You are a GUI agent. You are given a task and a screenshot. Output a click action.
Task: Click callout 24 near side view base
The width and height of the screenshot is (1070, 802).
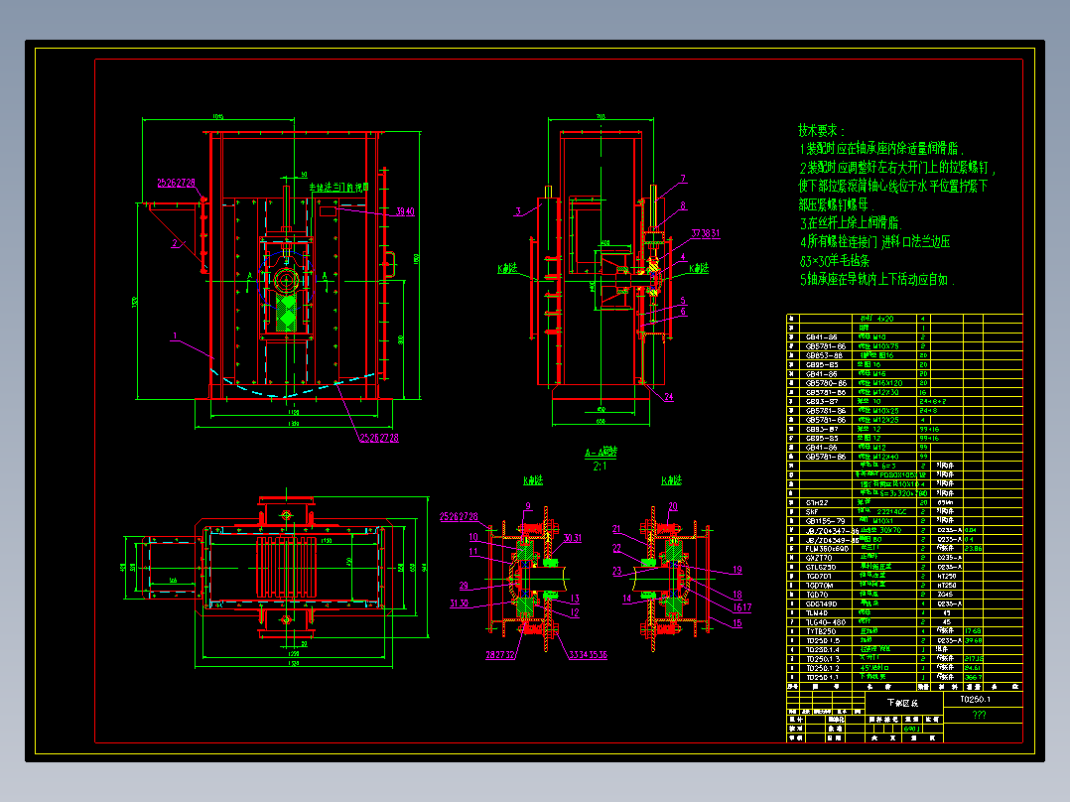pos(669,397)
